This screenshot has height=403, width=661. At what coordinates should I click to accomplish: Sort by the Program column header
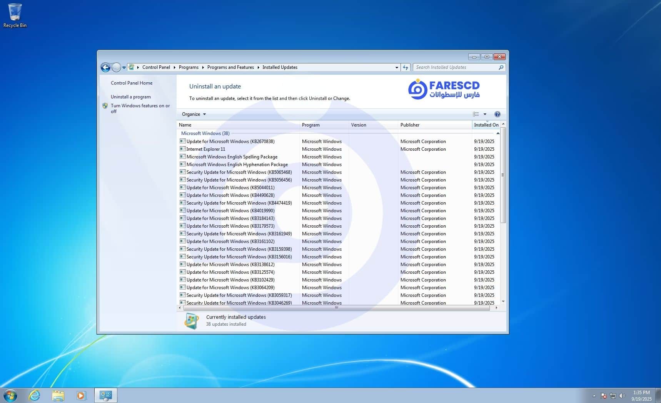click(324, 125)
